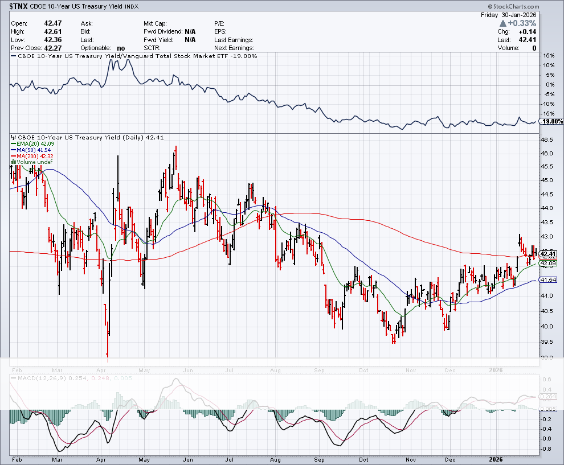
Task: Click the candlestick icon before the Daily chart title
Action: [x=12, y=137]
